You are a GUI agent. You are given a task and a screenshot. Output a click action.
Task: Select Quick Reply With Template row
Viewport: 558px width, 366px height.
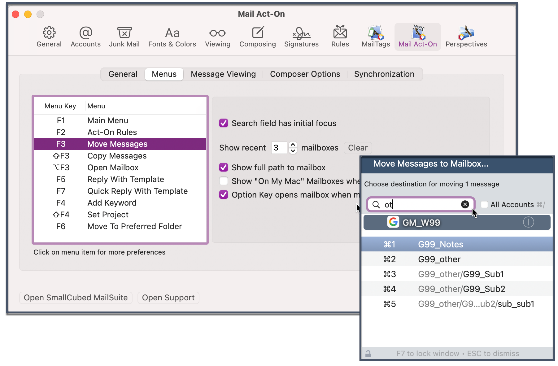tap(120, 191)
